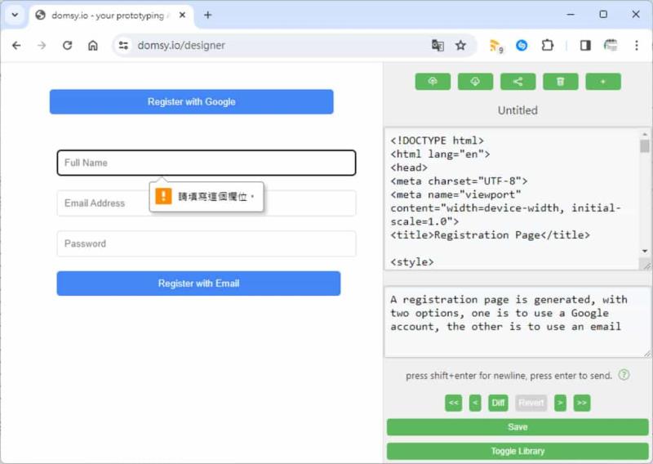The height and width of the screenshot is (464, 653).
Task: Click the green share icon button
Action: tap(518, 82)
